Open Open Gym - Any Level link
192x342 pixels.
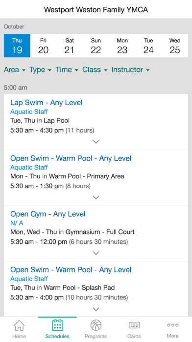point(48,214)
